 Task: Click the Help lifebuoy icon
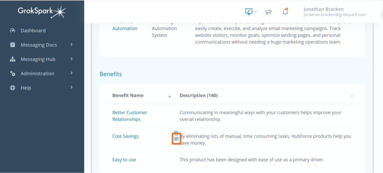tap(12, 88)
